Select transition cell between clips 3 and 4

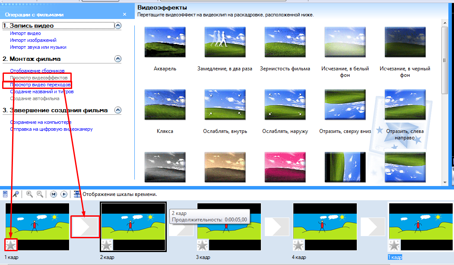coord(277,227)
